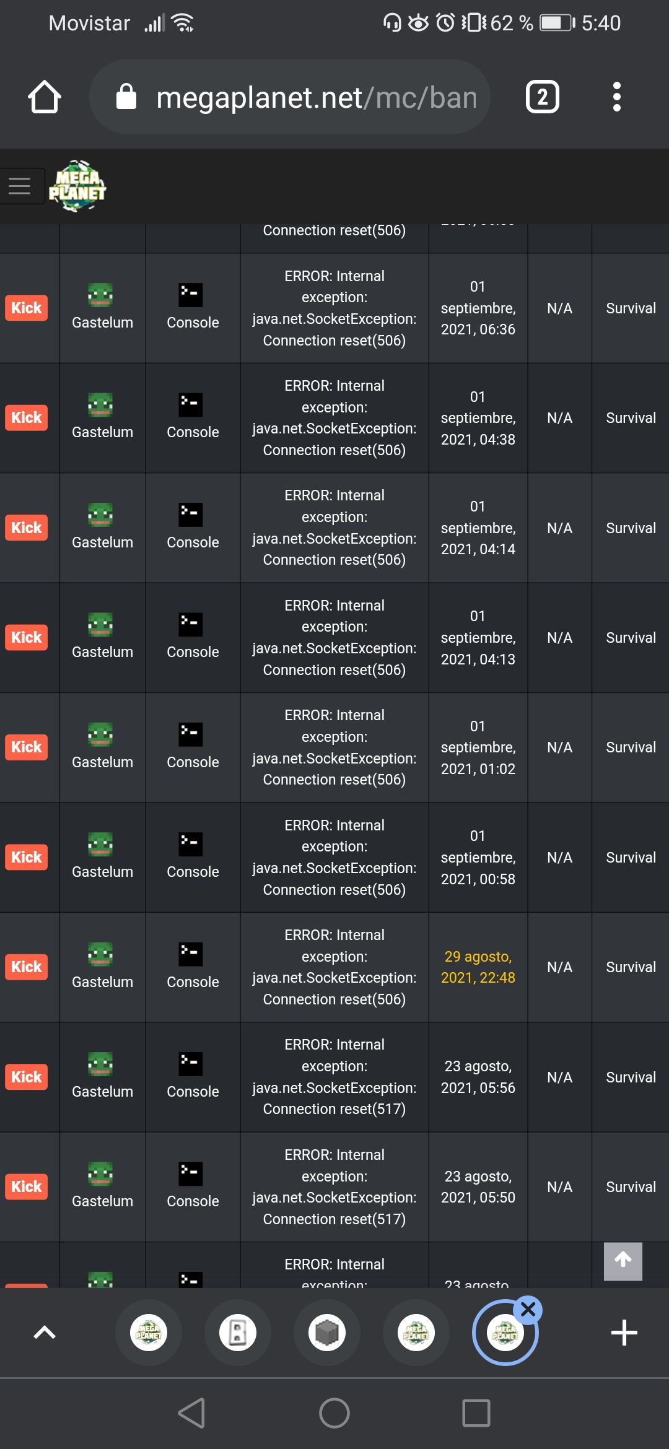The height and width of the screenshot is (1449, 669).
Task: Open the hamburger navigation menu
Action: (x=20, y=186)
